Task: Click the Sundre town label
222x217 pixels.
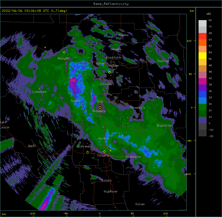Action: coord(75,101)
